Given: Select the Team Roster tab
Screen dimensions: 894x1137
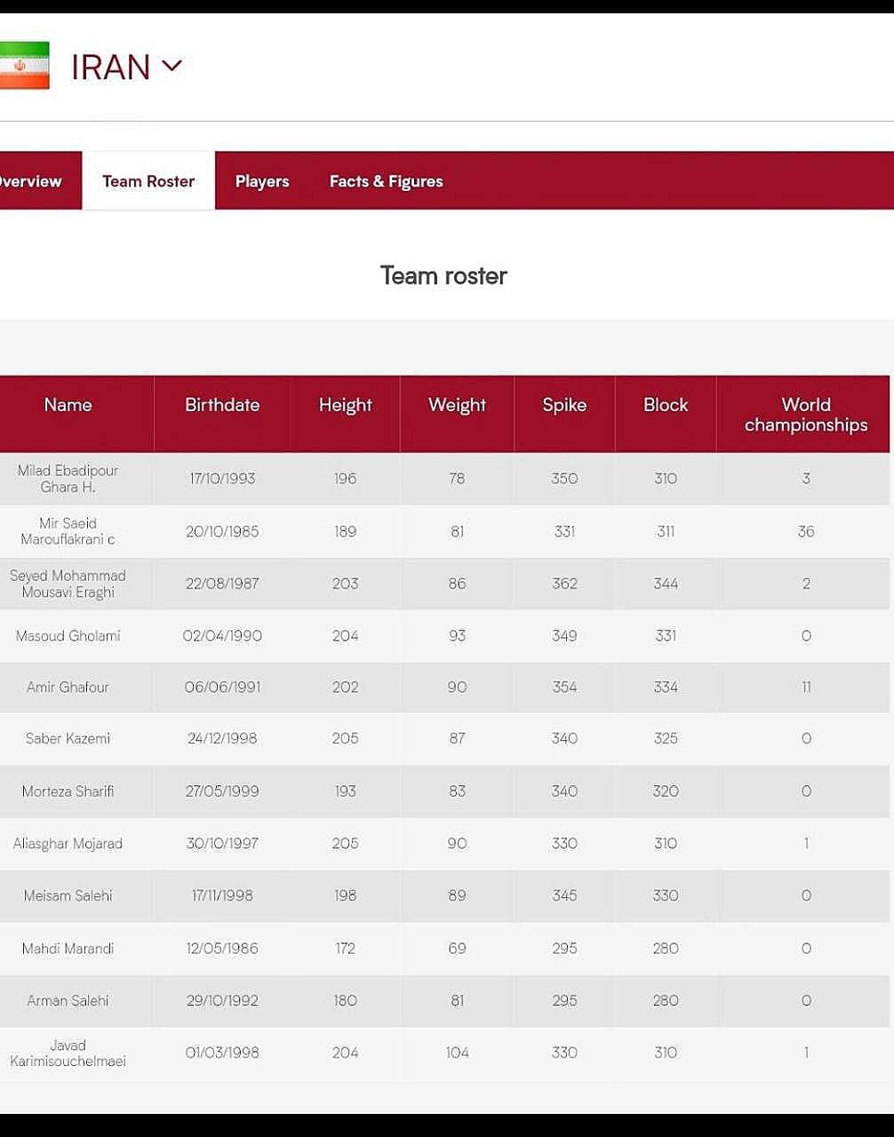Looking at the screenshot, I should pyautogui.click(x=148, y=181).
